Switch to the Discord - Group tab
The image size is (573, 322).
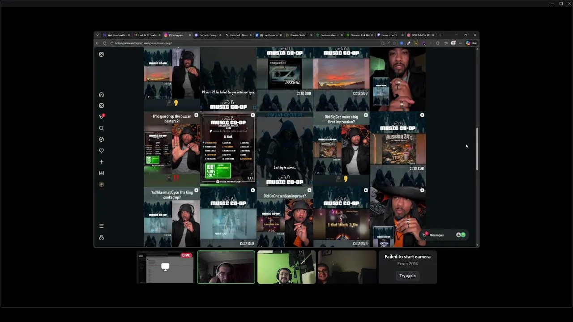click(x=207, y=35)
